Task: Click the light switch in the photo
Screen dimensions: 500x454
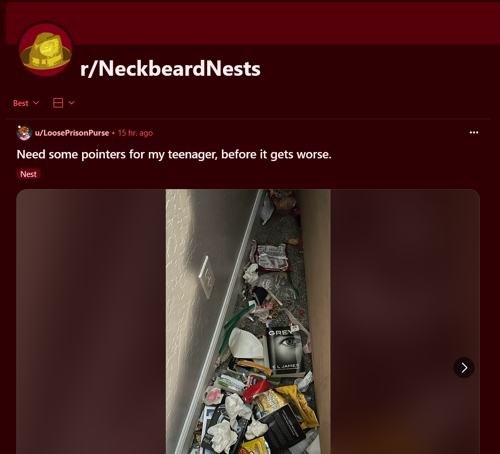Action: (207, 278)
